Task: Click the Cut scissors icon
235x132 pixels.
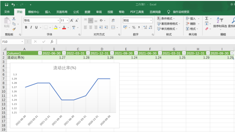Action: coord(14,19)
